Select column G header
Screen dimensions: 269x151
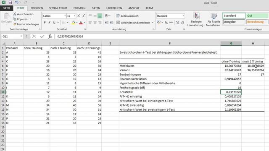(x=231, y=44)
